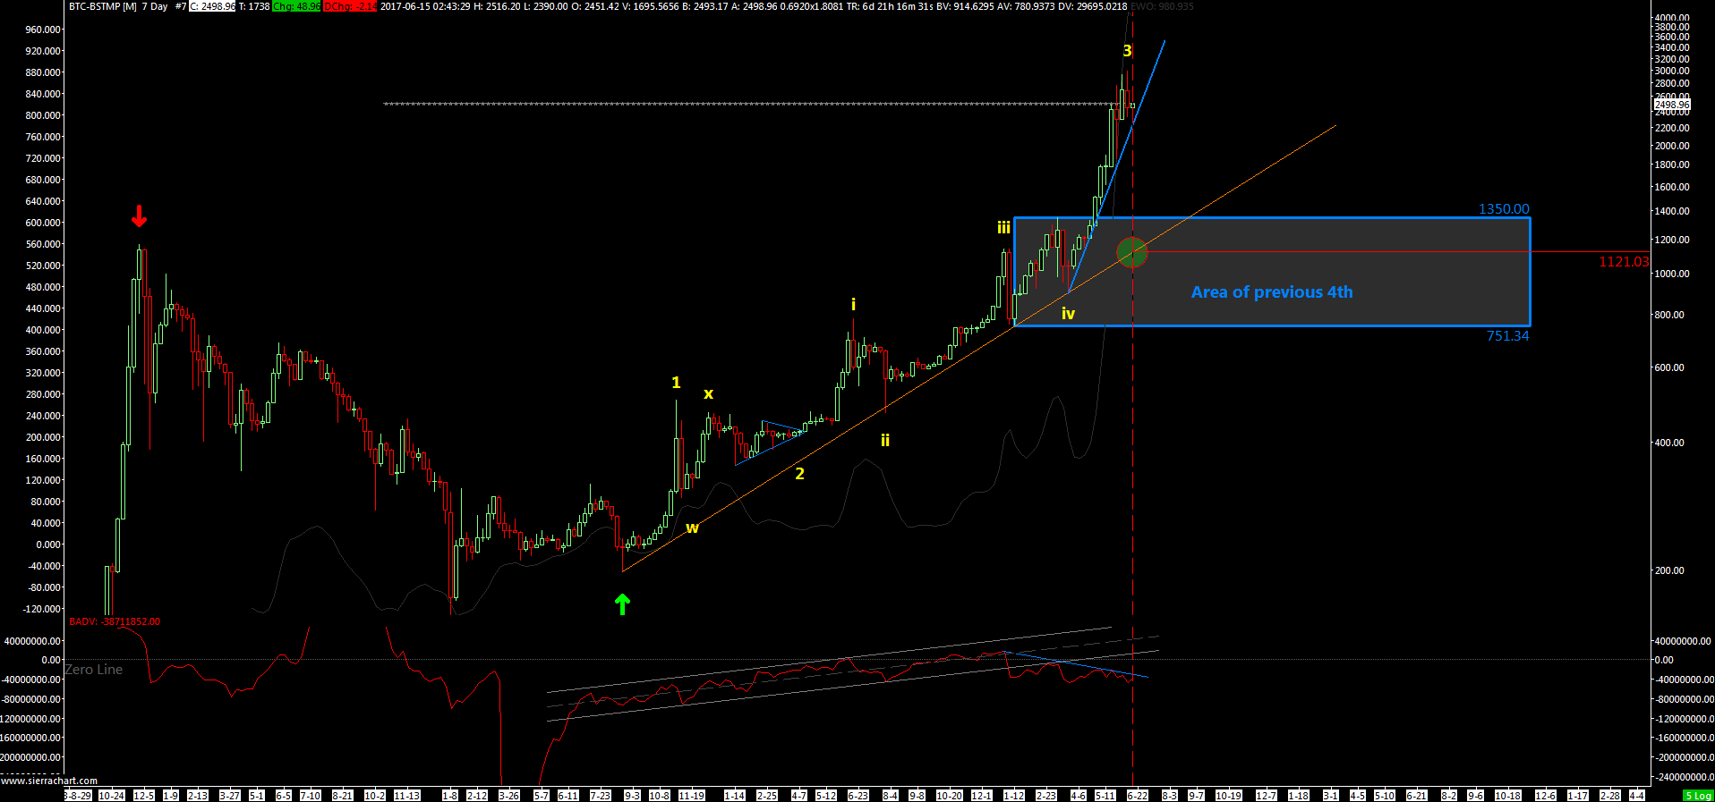Click the 8-29 date on the time axis
This screenshot has height=802, width=1715.
77,795
